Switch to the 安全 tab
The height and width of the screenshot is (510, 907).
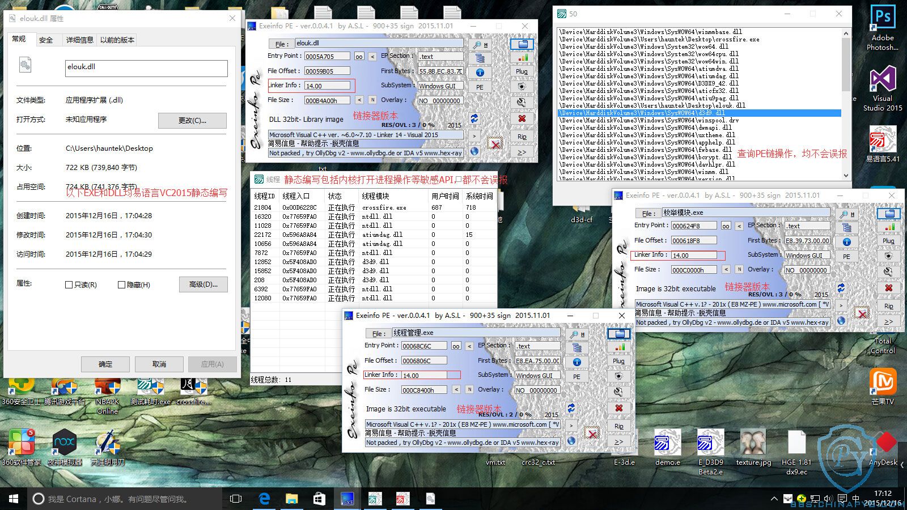tap(46, 40)
